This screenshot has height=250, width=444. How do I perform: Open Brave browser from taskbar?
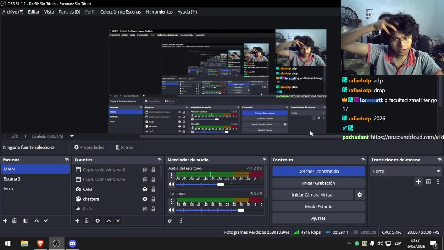[40, 243]
